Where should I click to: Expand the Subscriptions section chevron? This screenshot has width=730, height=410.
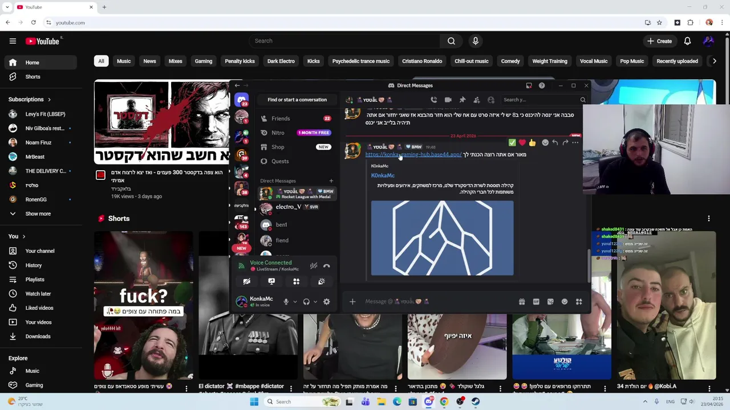49,100
